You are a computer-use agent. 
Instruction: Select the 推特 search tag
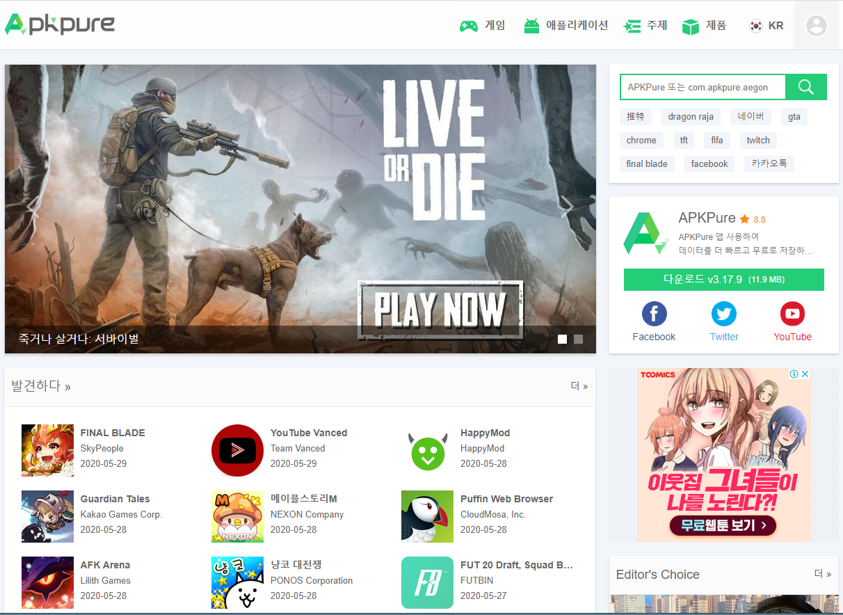636,116
